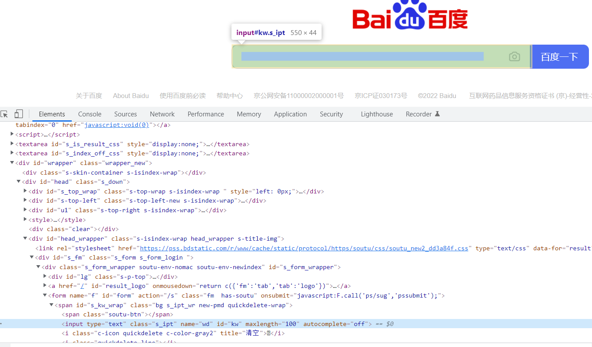The image size is (592, 347).
Task: Open the 使用百度前必读 link
Action: (182, 96)
